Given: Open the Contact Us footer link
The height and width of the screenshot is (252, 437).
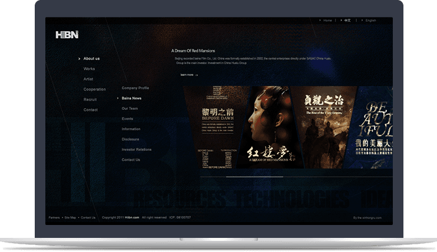Looking at the screenshot, I should (x=88, y=217).
